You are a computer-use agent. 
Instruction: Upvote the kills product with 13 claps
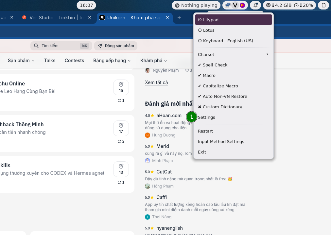click(121, 169)
